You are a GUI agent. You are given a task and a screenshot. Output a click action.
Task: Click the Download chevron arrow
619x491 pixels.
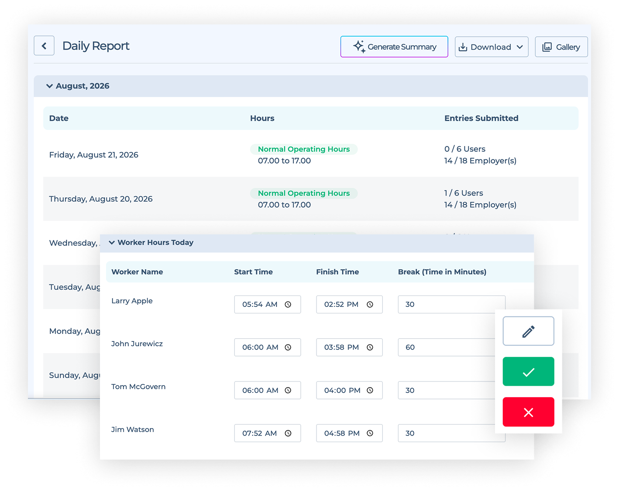519,47
